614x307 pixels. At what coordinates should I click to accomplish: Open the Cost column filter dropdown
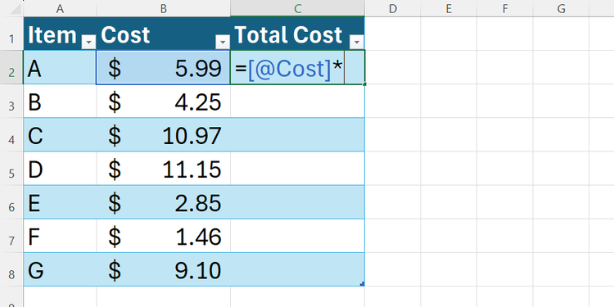[x=223, y=42]
